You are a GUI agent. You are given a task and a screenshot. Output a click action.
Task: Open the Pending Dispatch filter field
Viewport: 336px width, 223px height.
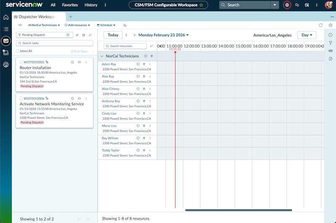(x=45, y=35)
